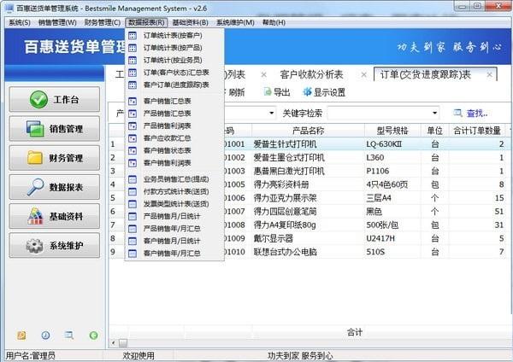Image resolution: width=513 pixels, height=362 pixels.
Task: Open the 财务管理(C) menu bar item
Action: tap(103, 22)
